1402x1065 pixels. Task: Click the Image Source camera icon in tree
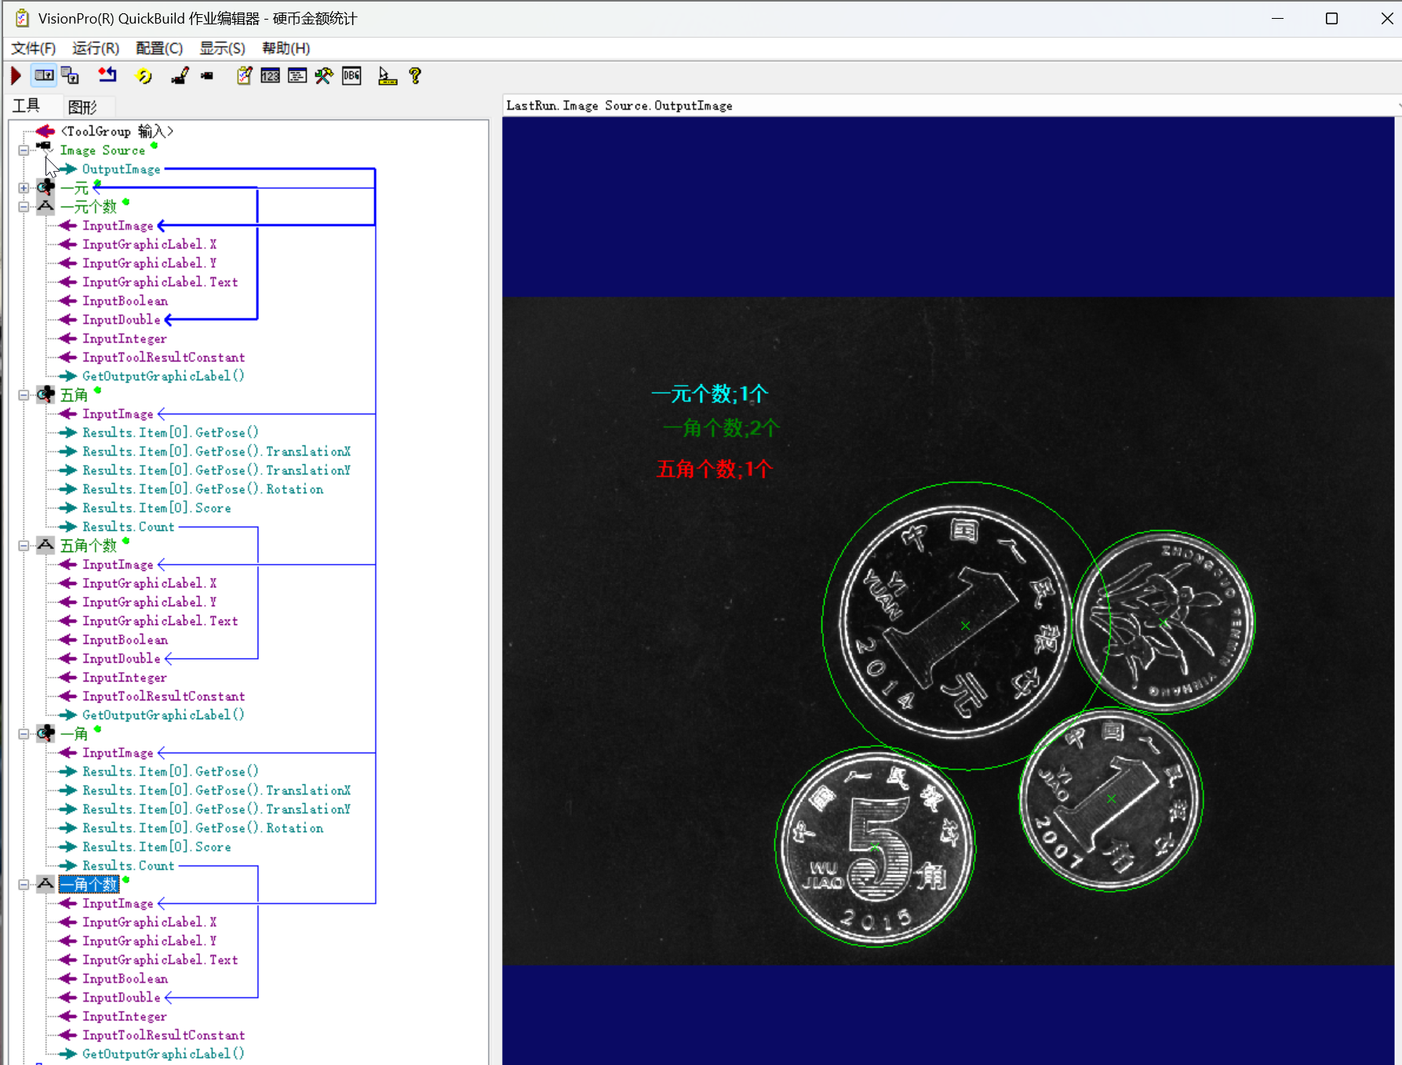pyautogui.click(x=44, y=147)
